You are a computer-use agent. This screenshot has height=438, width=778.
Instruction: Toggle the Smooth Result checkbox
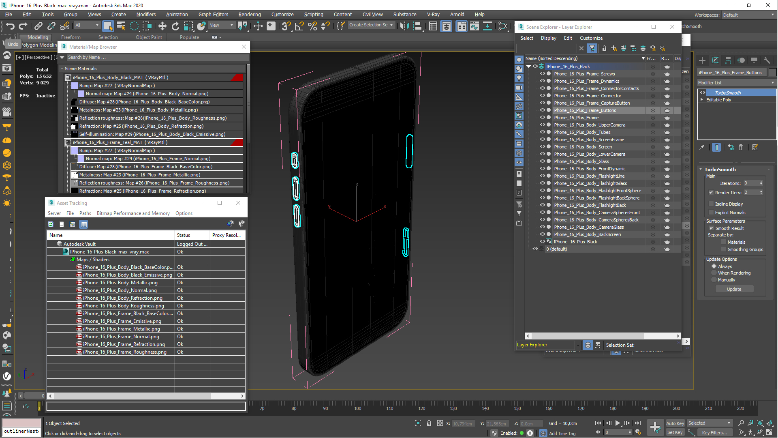[x=711, y=228]
